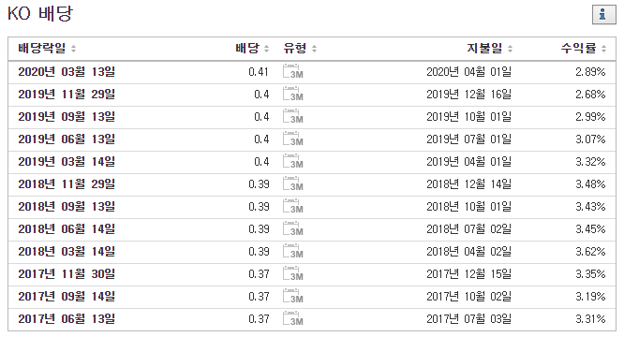The height and width of the screenshot is (337, 624).
Task: Select ex-dividend date 2019년 03월 14일
Action: (x=67, y=161)
